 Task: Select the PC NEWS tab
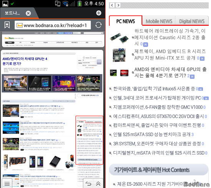coord(125,21)
